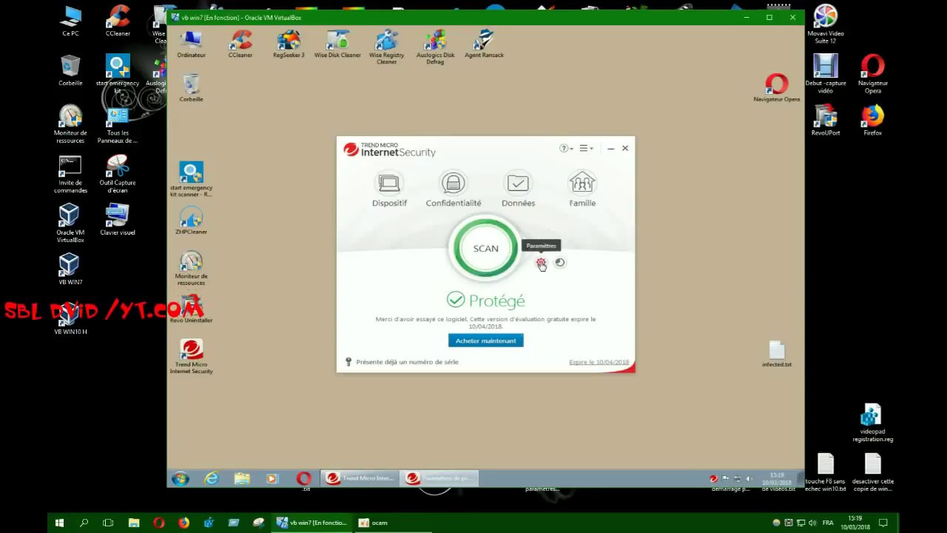
Task: Open Opera icon in VM taskbar
Action: pyautogui.click(x=303, y=479)
